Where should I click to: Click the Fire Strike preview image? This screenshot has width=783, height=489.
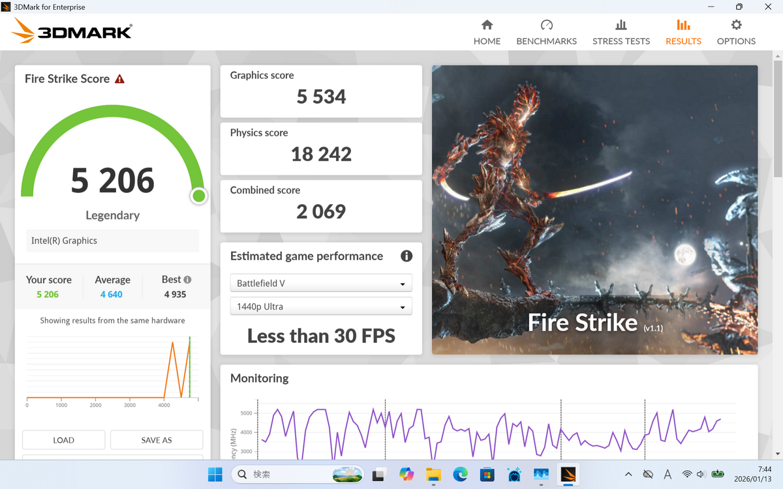click(x=594, y=209)
